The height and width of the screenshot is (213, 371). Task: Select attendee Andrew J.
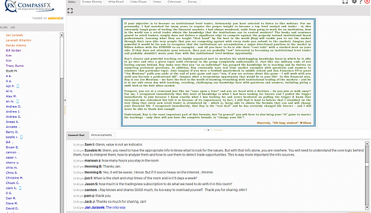click(13, 112)
